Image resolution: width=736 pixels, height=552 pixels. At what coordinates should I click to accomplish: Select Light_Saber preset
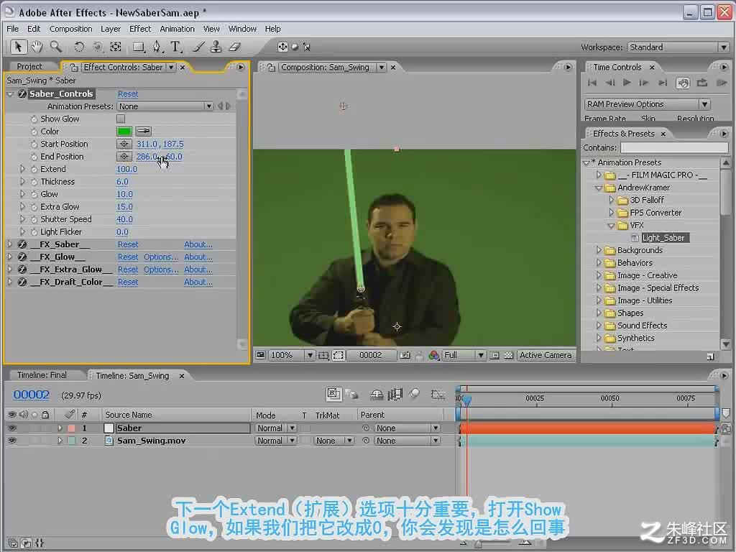(x=663, y=238)
